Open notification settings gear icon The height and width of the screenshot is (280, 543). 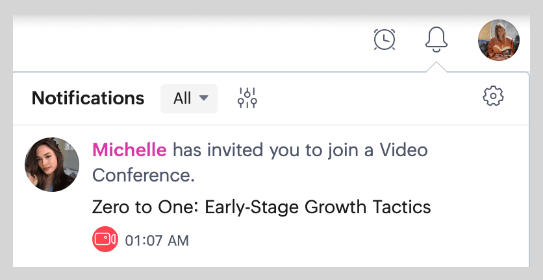(494, 97)
